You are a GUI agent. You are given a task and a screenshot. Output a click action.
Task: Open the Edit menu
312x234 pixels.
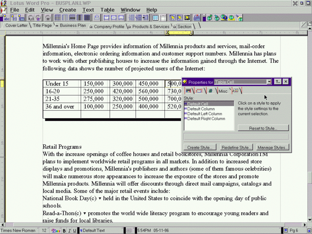[x=30, y=10]
